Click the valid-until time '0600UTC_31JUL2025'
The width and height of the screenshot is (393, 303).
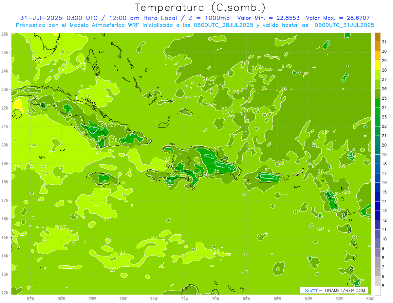(x=345, y=25)
